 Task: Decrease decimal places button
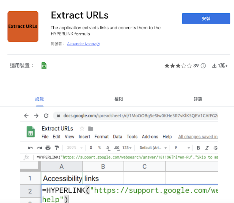108,148
